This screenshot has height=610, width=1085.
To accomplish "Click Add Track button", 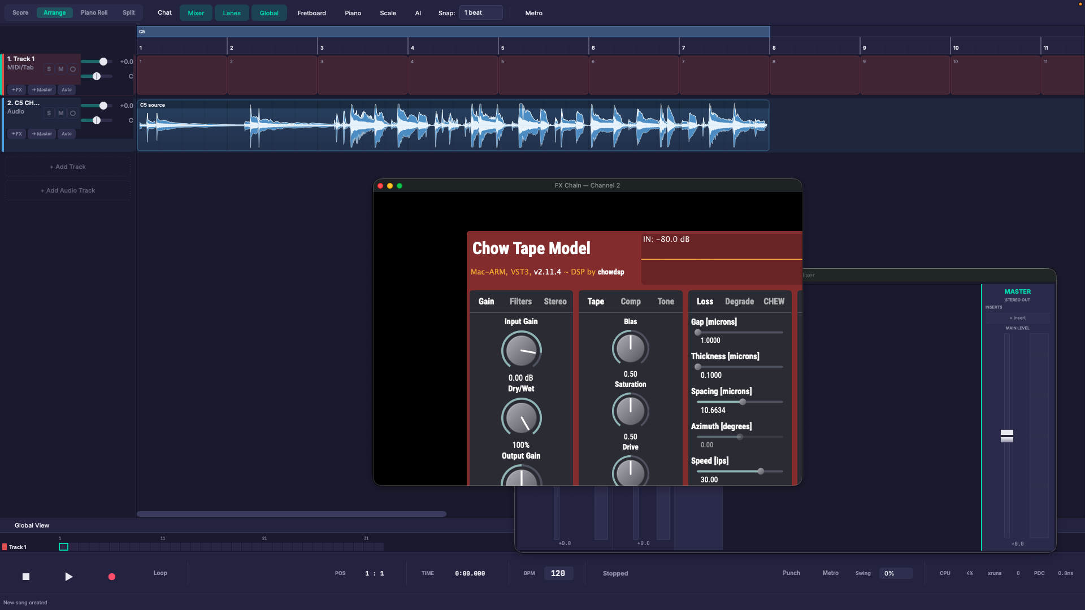I will coord(68,167).
